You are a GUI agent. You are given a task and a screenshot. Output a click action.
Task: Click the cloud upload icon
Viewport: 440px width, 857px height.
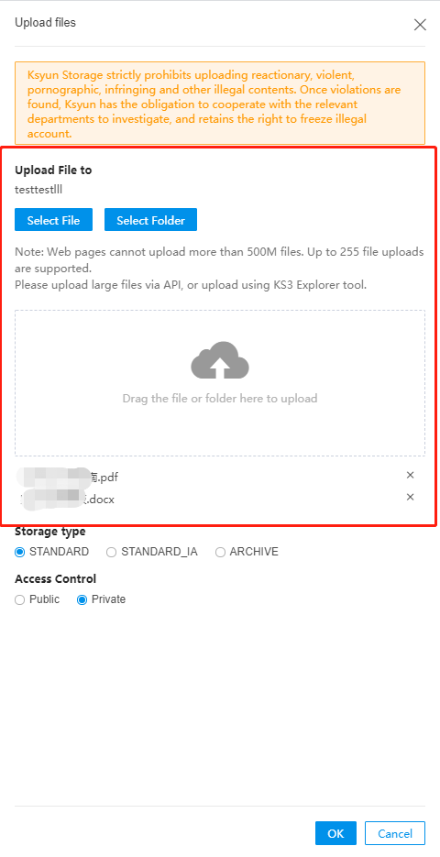click(x=220, y=360)
